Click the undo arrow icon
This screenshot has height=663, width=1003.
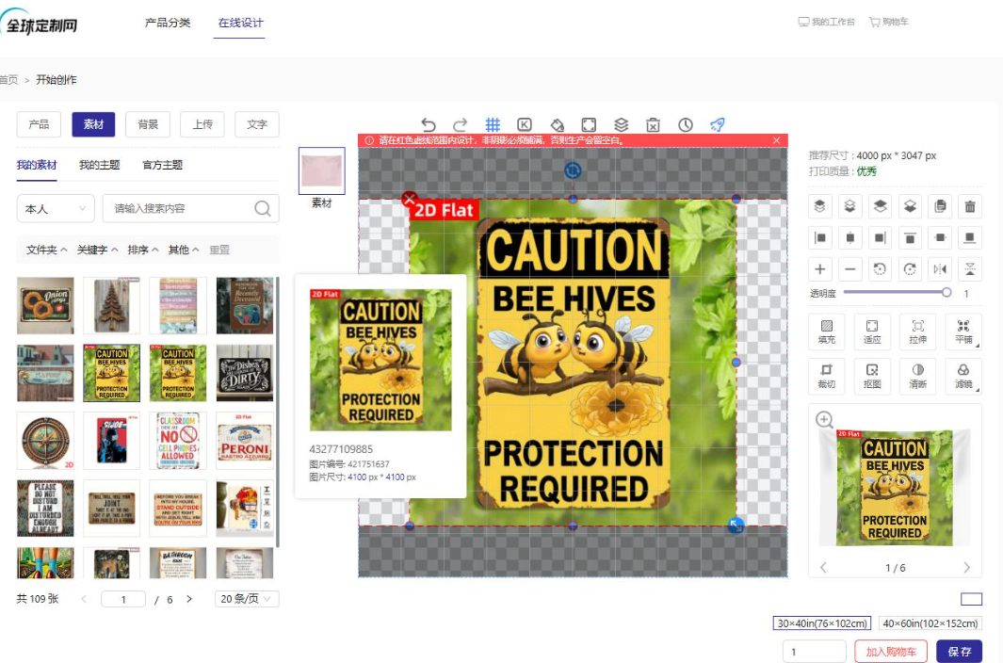coord(428,125)
